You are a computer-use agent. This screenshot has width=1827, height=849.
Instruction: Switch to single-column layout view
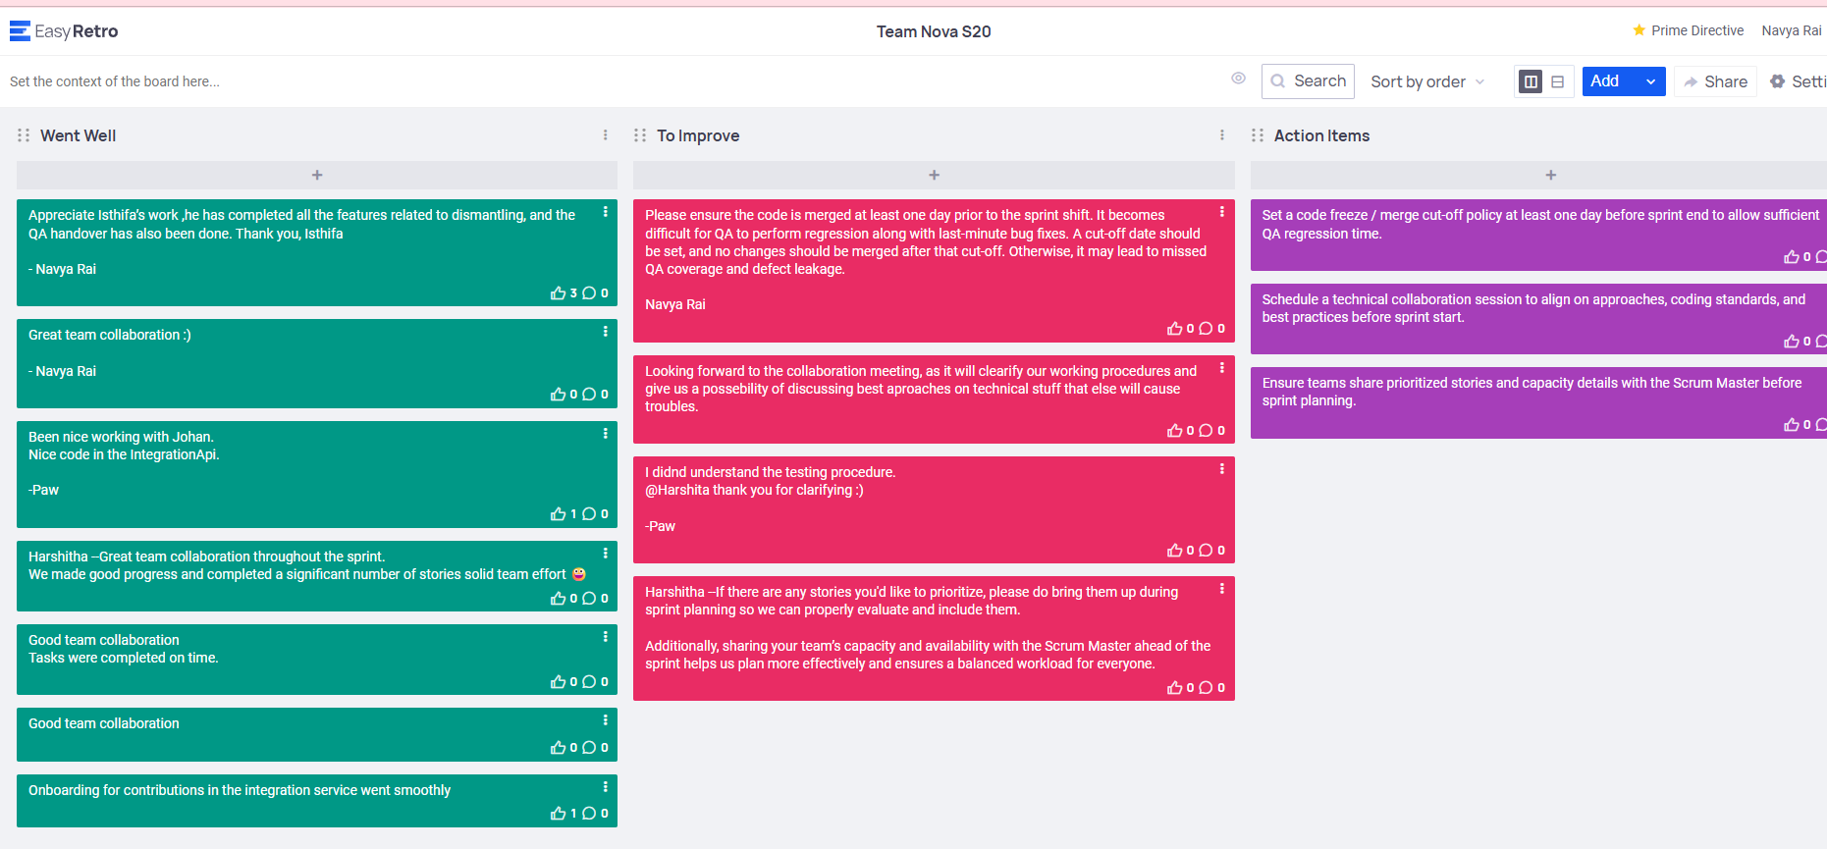[1558, 81]
